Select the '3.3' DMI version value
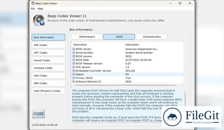Image resolution: width=224 pixels, height=130 pixels. click(x=127, y=67)
